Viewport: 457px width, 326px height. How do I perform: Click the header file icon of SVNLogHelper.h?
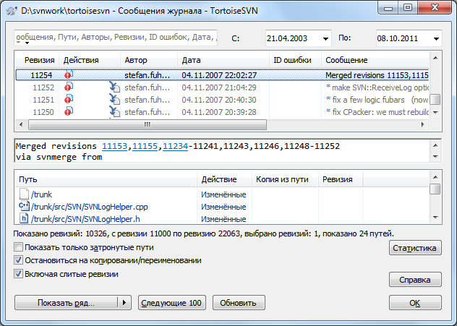click(24, 218)
